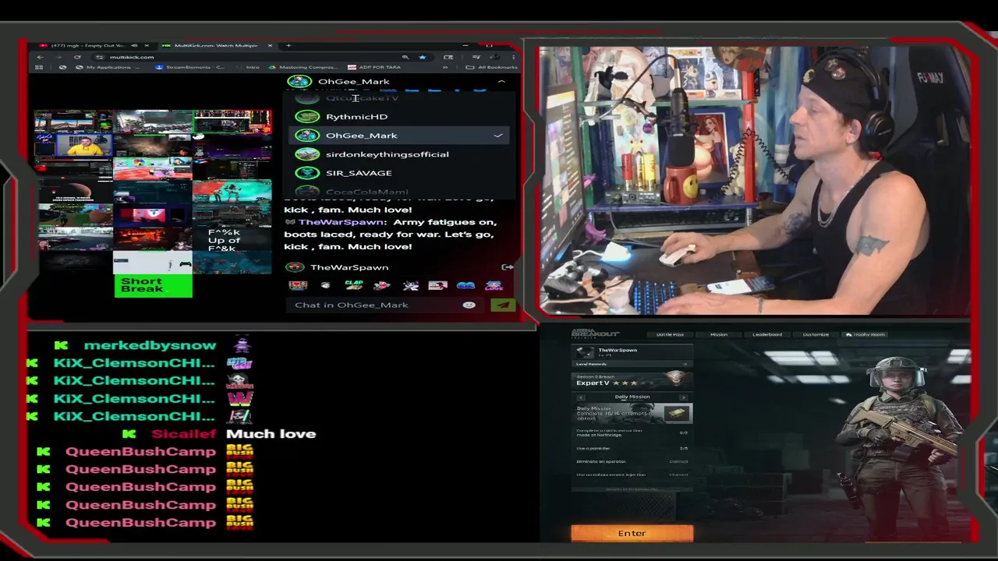Click OhGee_Mark avatar in chat header

coord(299,81)
